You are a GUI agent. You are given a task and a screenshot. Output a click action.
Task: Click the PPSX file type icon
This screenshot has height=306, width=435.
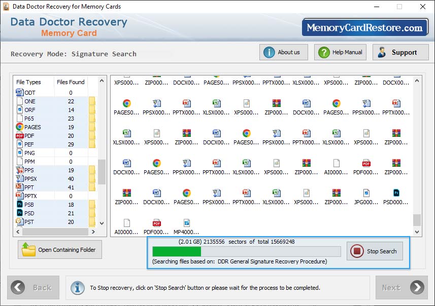(x=19, y=179)
